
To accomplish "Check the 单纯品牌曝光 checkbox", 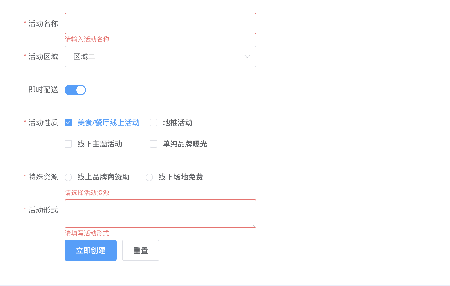I will tap(154, 144).
